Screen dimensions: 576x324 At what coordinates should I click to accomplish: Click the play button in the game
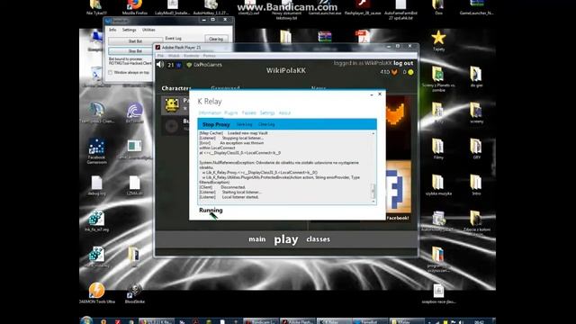point(286,239)
